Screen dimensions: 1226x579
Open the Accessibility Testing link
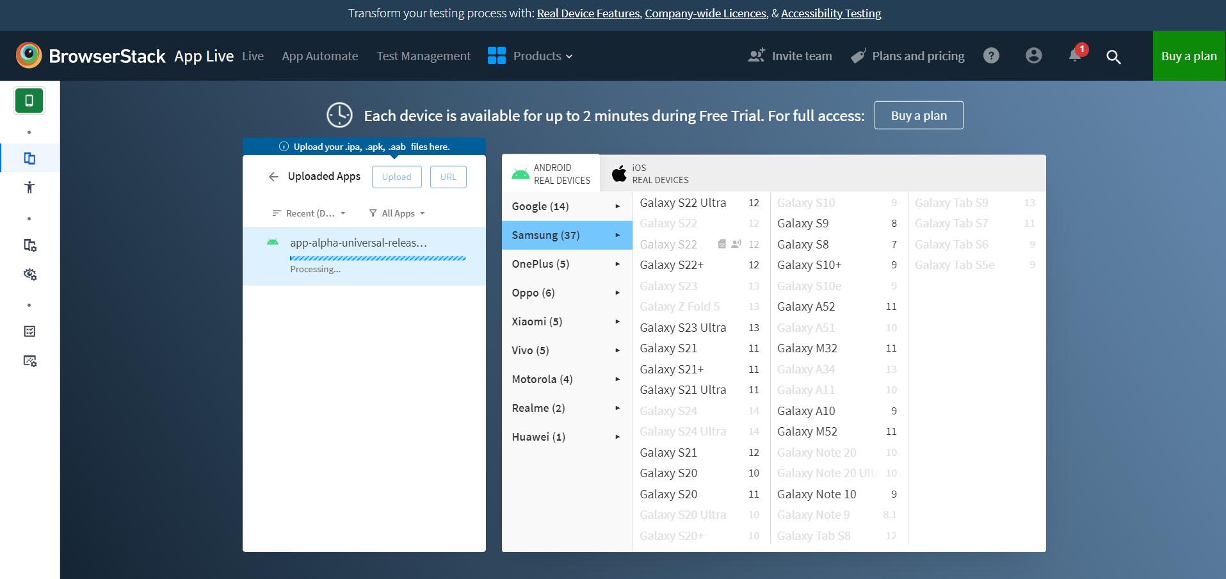(x=831, y=13)
